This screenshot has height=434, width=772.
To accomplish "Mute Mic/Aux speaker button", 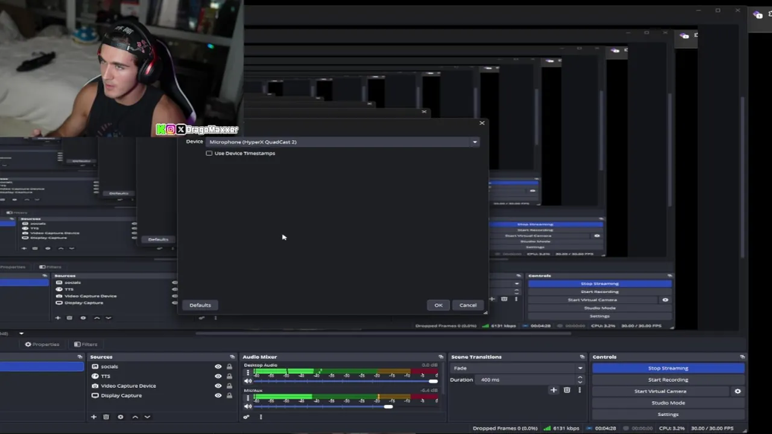I will [x=248, y=407].
